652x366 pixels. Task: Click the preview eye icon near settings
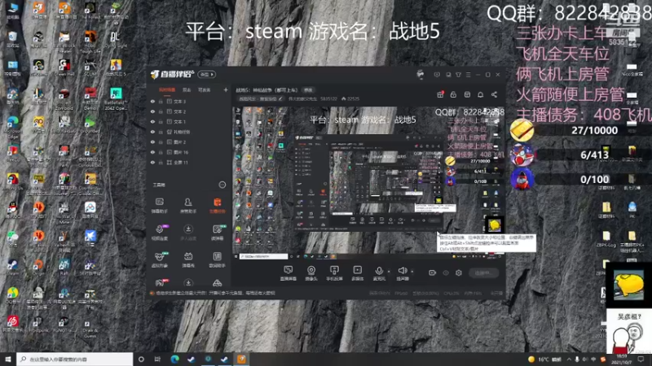pyautogui.click(x=446, y=272)
